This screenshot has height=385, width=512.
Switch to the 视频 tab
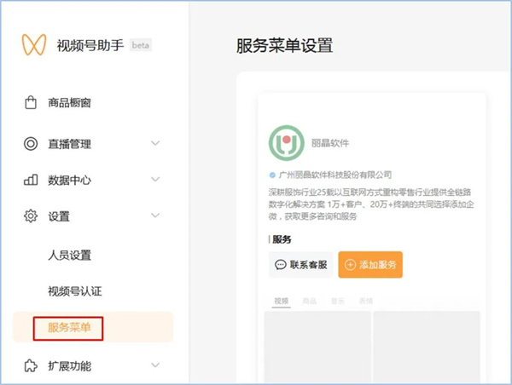[281, 301]
